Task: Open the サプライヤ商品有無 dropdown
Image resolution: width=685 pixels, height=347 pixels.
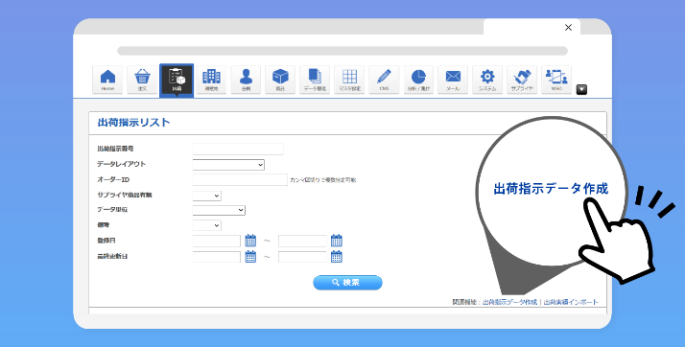Action: 207,196
